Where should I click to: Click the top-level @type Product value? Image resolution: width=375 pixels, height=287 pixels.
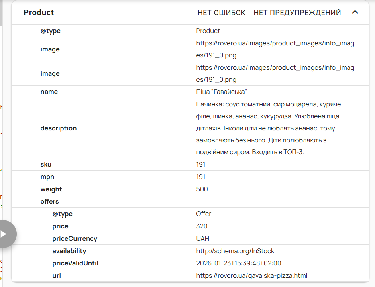(208, 31)
